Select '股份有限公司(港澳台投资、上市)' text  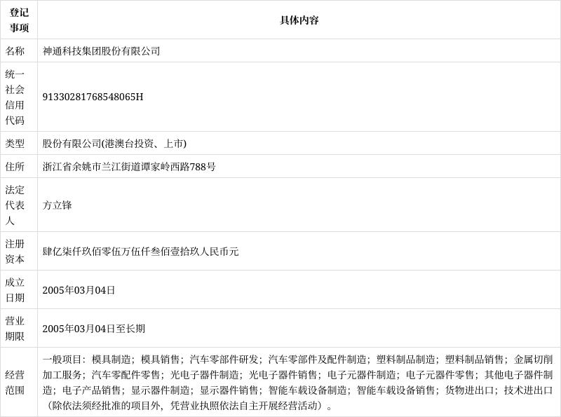[x=114, y=144]
